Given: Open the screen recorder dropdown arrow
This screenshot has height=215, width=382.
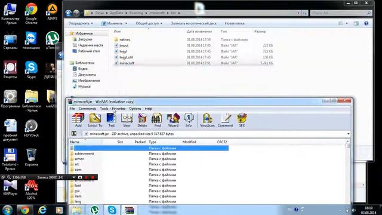Looking at the screenshot, I should point(74,177).
